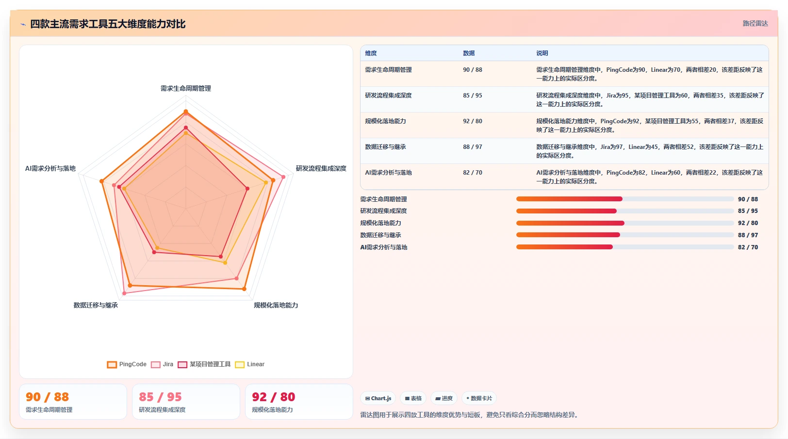Click the 研发流程集成深度 progress bar
The width and height of the screenshot is (788, 439).
click(x=625, y=211)
